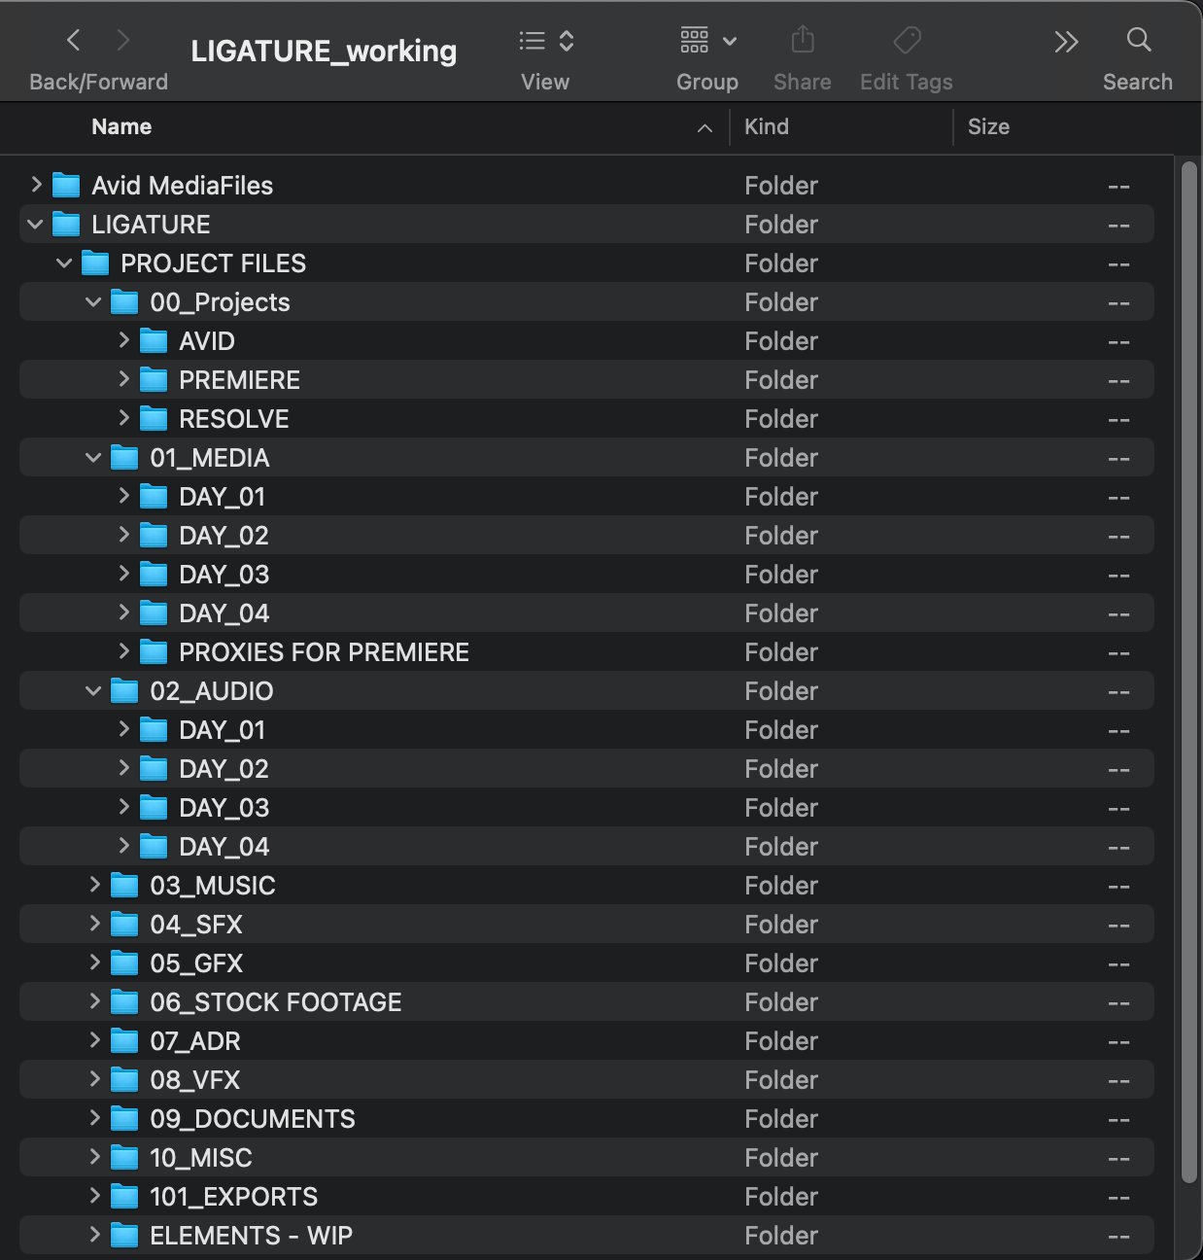
Task: Sort by the Size column header
Action: (988, 126)
